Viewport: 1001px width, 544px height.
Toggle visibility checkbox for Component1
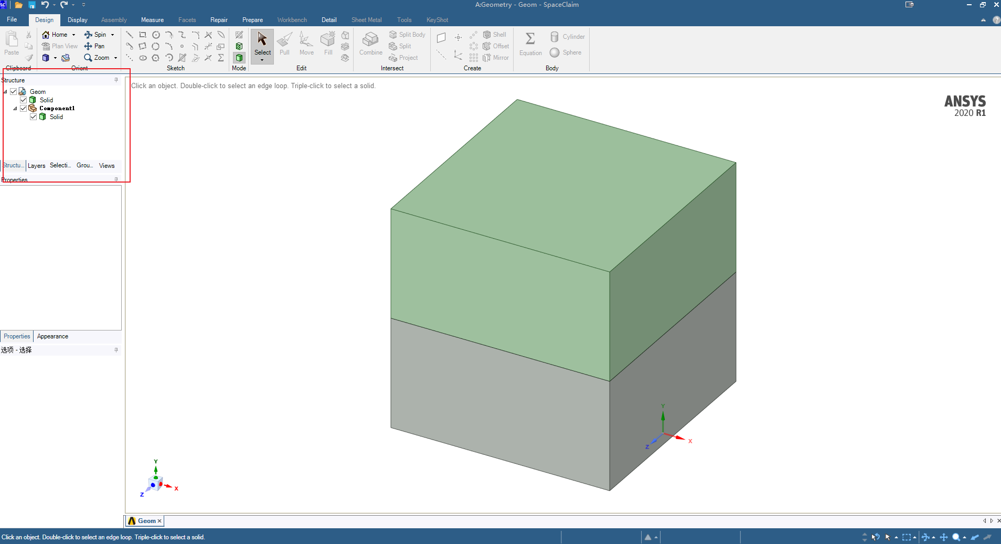coord(24,109)
